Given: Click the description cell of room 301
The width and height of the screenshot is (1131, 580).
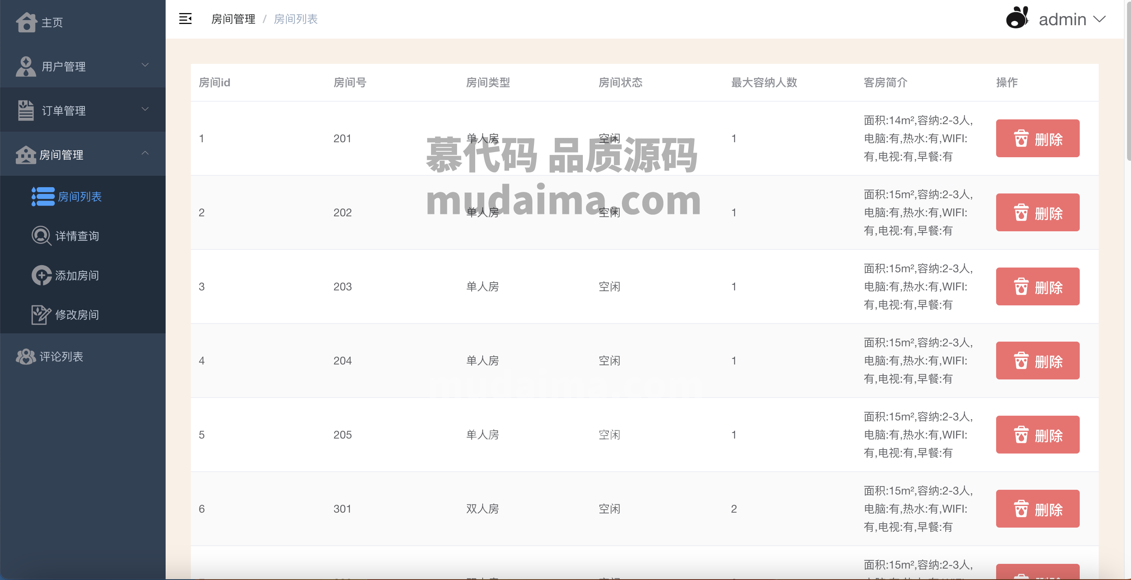Looking at the screenshot, I should point(918,509).
